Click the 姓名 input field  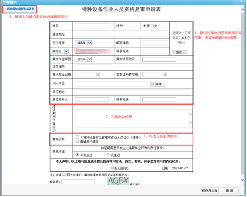point(93,26)
